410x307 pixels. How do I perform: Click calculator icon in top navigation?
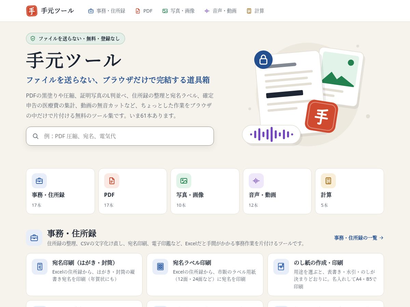249,11
